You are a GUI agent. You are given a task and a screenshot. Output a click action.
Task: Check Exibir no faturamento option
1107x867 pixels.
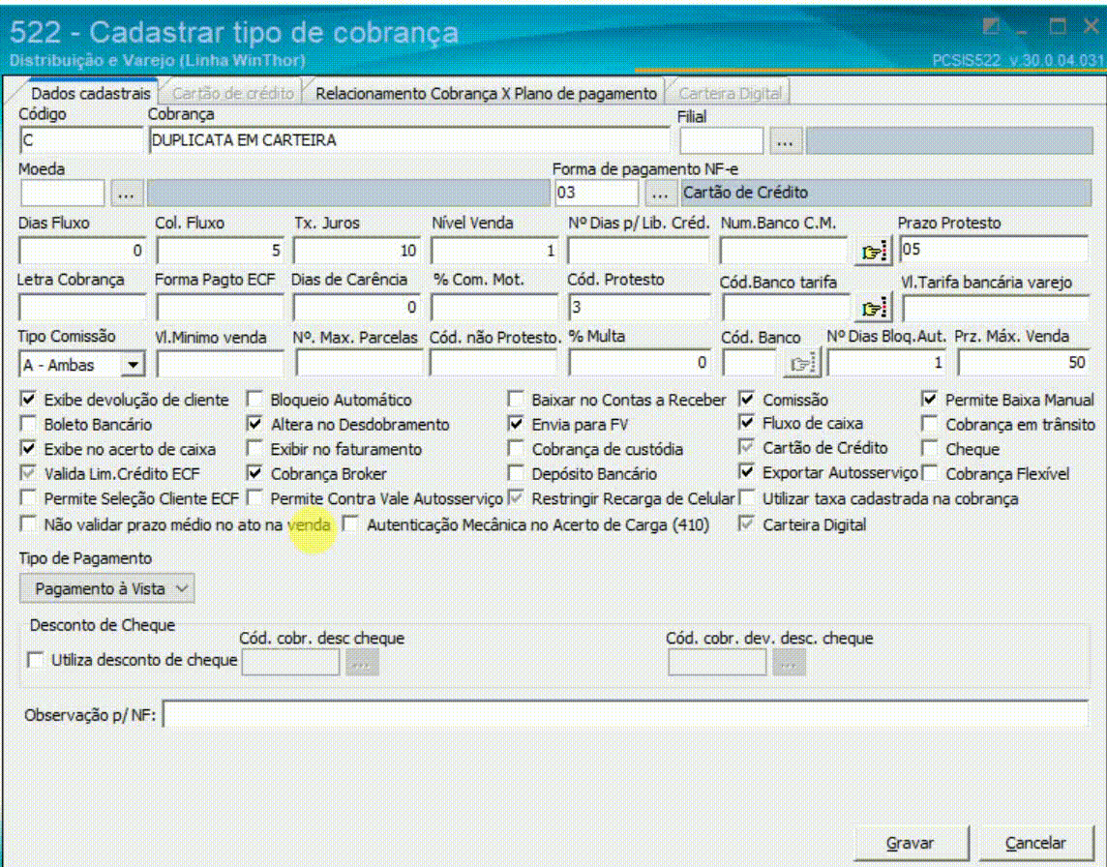pos(254,449)
